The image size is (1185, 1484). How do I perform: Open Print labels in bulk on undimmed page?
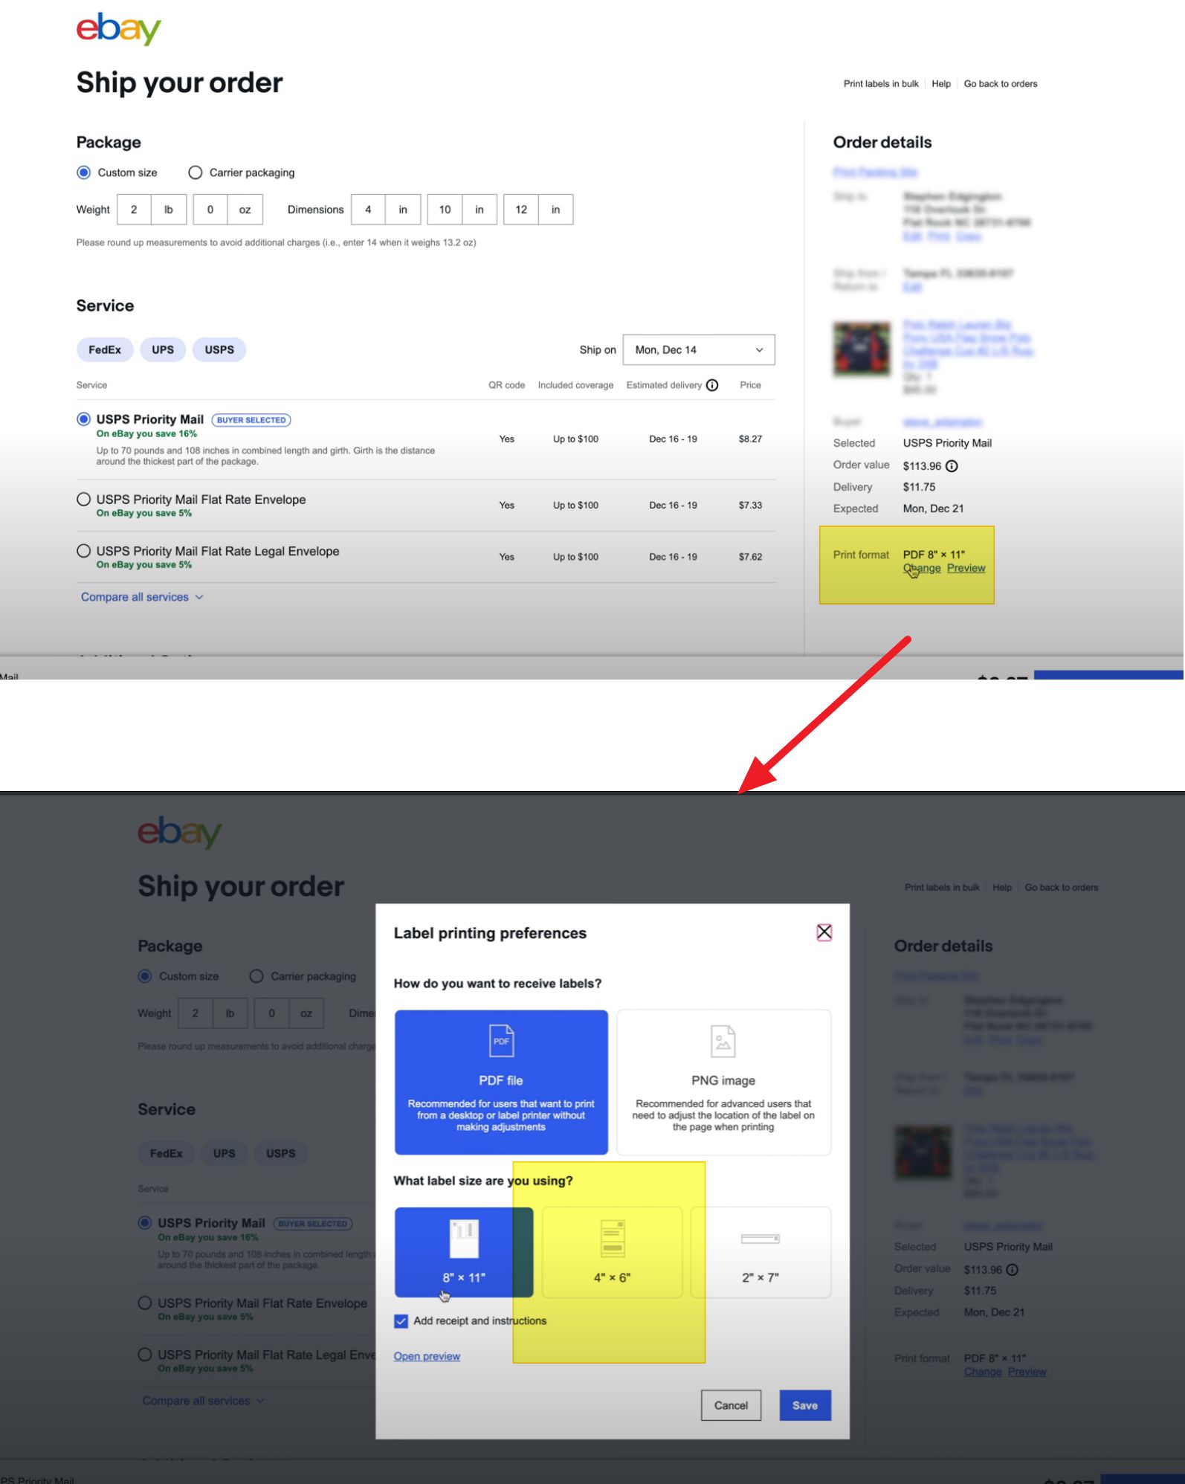pyautogui.click(x=881, y=84)
